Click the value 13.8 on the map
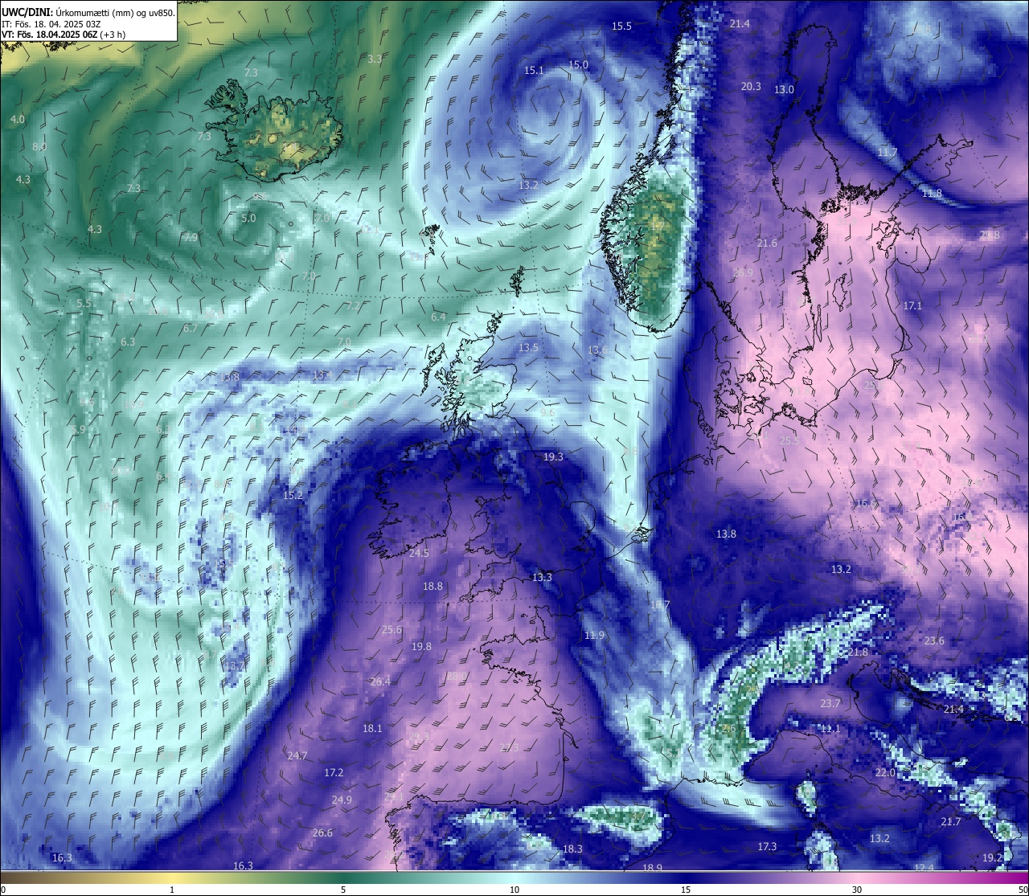 726,534
